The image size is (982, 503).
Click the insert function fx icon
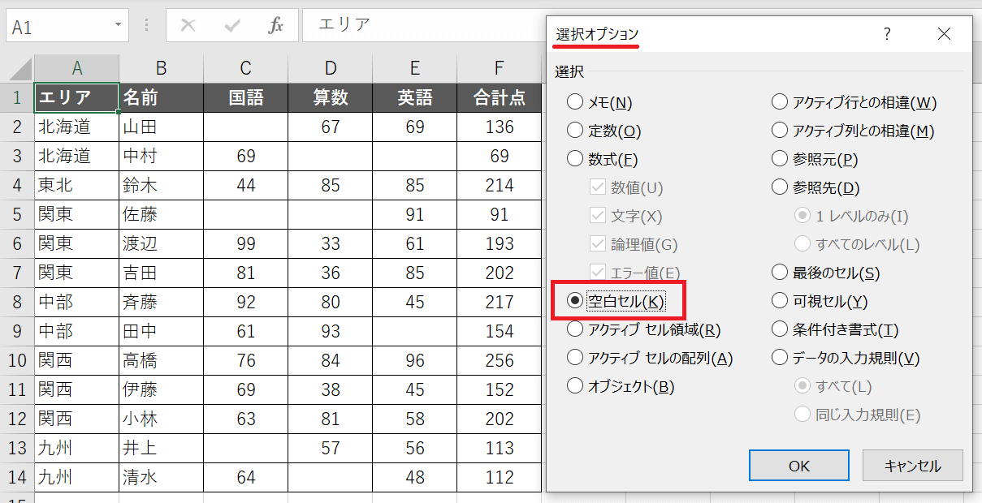[276, 26]
